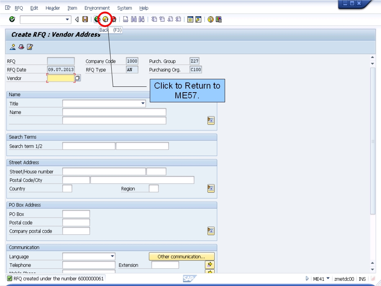The width and height of the screenshot is (381, 286).
Task: Open the Title dropdown list
Action: [x=143, y=103]
